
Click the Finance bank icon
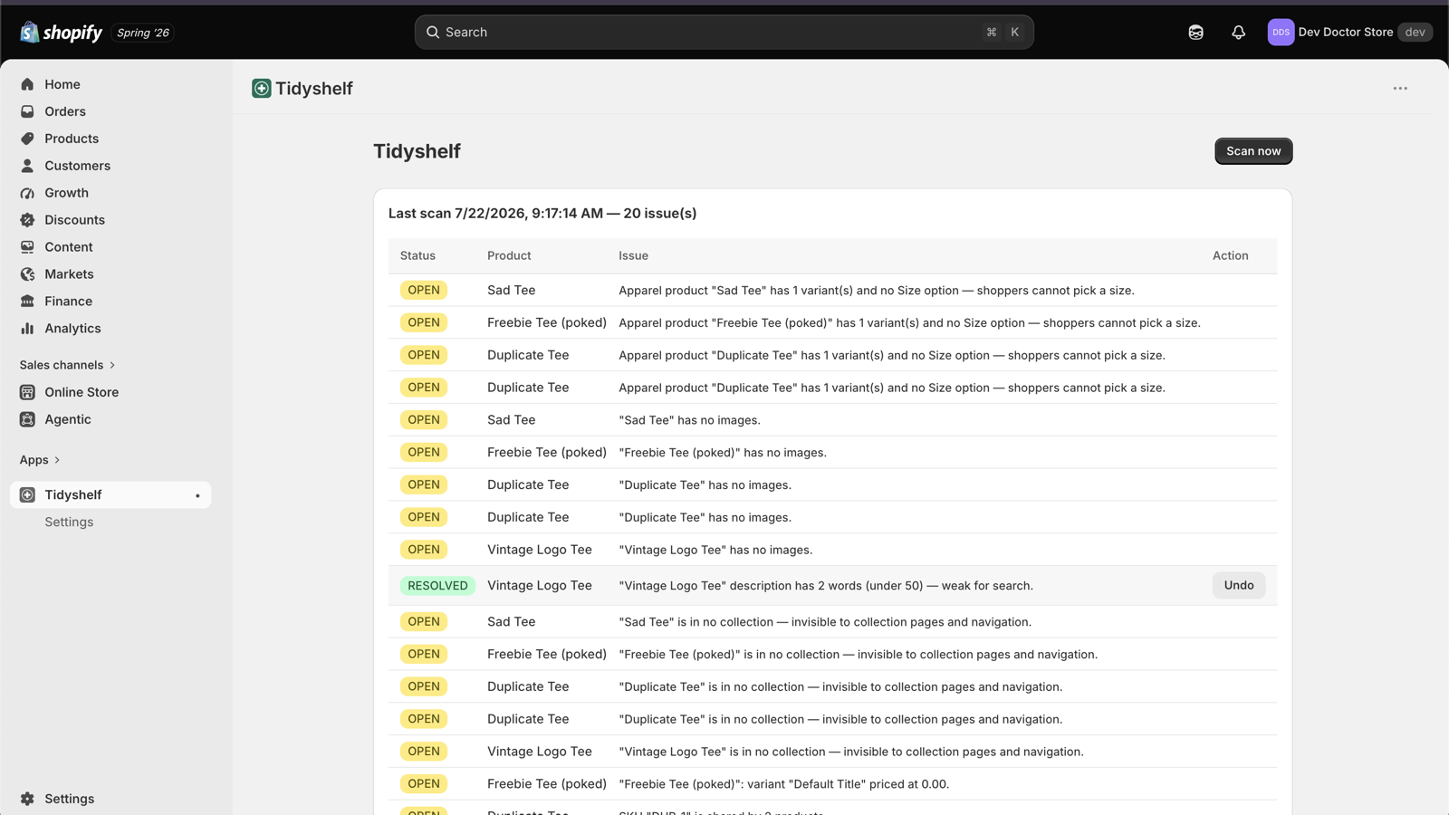27,302
